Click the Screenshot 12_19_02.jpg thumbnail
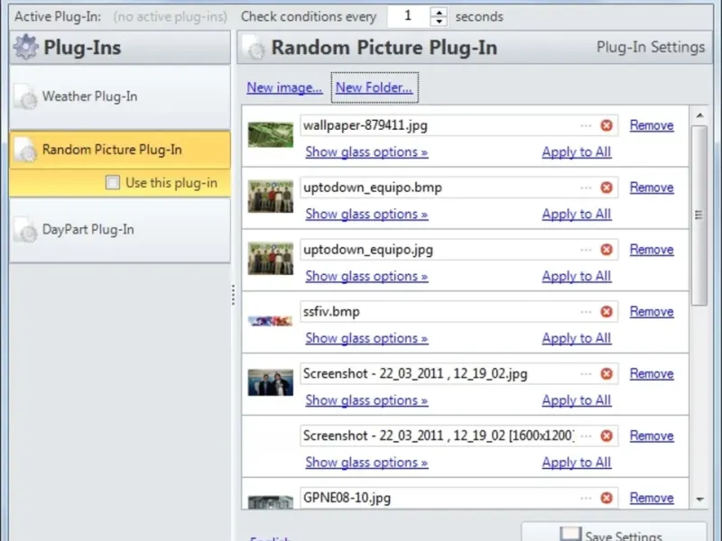The height and width of the screenshot is (541, 722). 270,382
